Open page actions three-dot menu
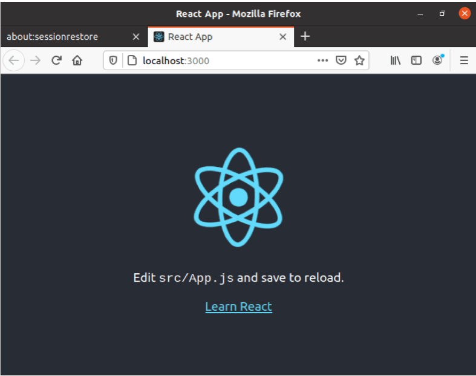This screenshot has width=476, height=376. point(323,60)
